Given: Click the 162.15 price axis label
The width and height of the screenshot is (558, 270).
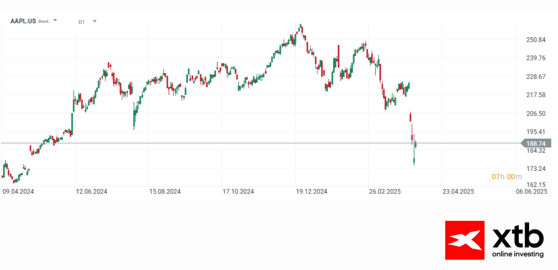Looking at the screenshot, I should 536,184.
